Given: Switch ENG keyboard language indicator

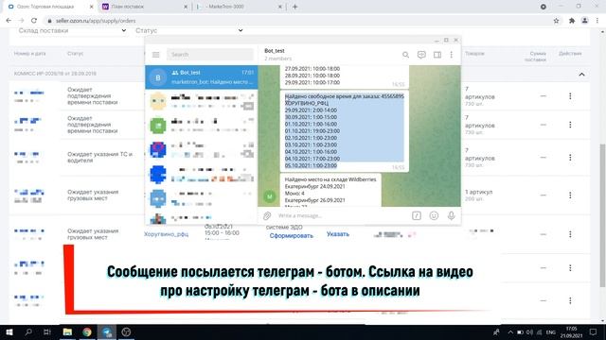Looking at the screenshot, I should tap(551, 331).
